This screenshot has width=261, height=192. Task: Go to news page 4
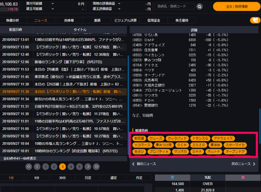point(71,167)
